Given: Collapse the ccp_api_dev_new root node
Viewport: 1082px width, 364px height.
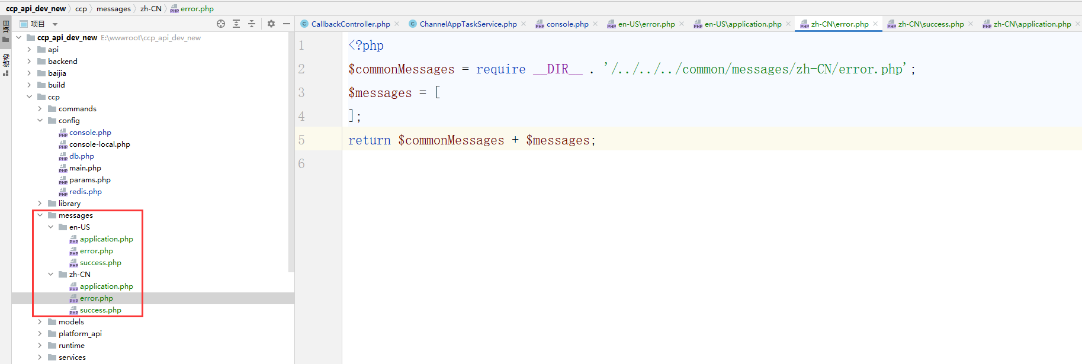Looking at the screenshot, I should click(x=19, y=37).
